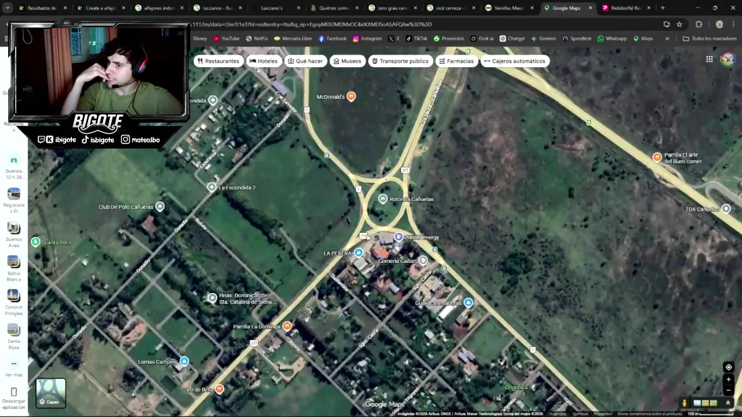Open the Guayacan maderas pin
This screenshot has height=417, width=742.
coord(468,302)
